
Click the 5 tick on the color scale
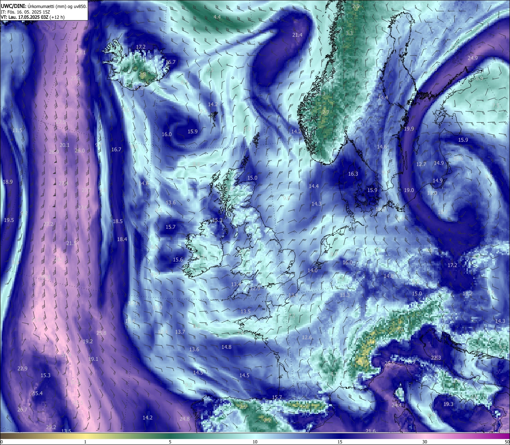tap(170, 442)
